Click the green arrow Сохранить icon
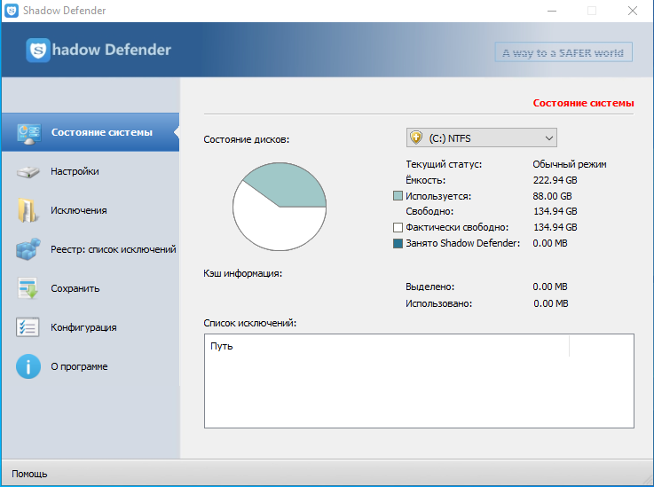 [x=28, y=288]
